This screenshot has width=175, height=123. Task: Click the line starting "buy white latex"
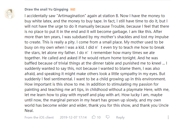pos(96,21)
